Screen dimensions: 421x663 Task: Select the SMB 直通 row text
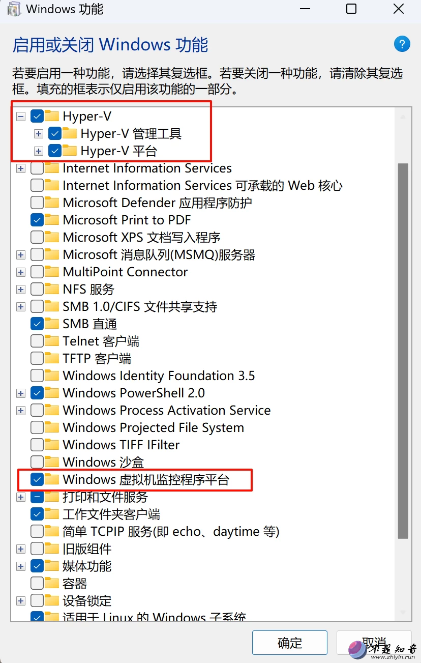(x=90, y=324)
